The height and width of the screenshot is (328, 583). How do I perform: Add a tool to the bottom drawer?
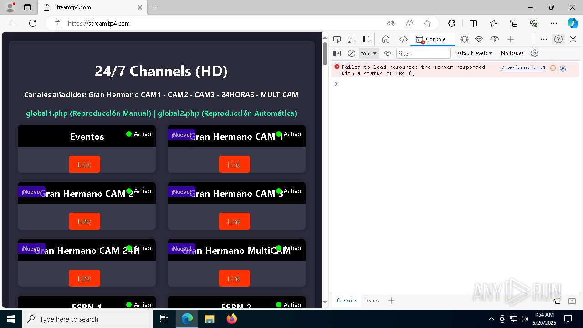[x=391, y=301]
